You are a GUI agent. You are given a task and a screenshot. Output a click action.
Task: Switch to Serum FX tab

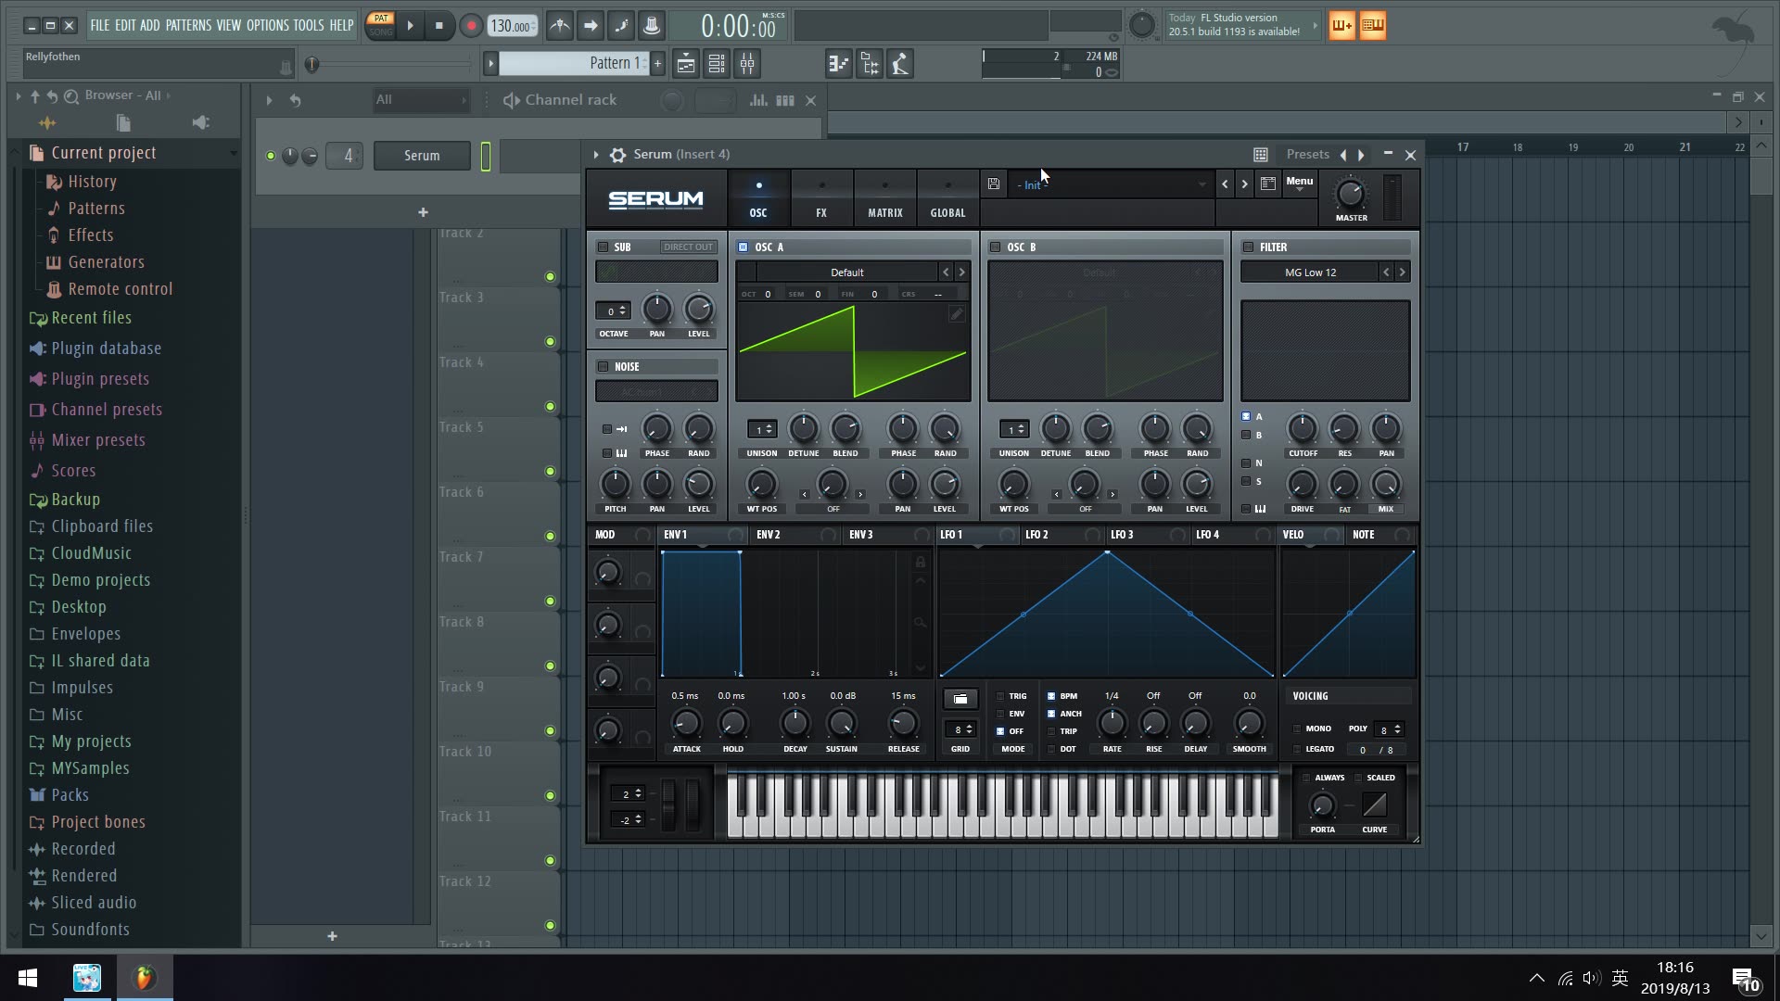click(821, 198)
